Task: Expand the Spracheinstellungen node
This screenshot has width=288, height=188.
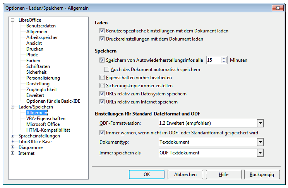Action: (12, 136)
